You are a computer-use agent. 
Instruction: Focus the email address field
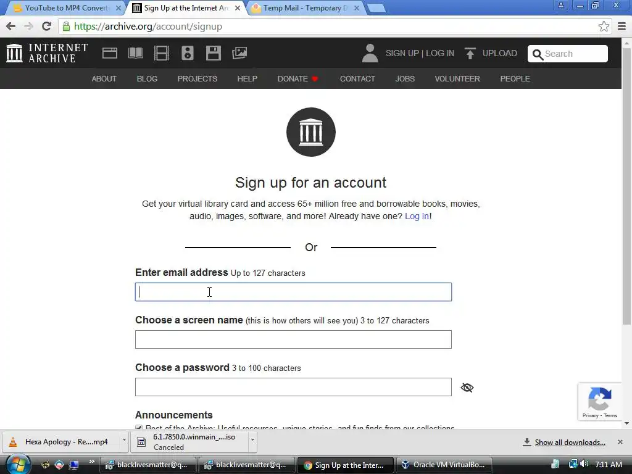[293, 292]
